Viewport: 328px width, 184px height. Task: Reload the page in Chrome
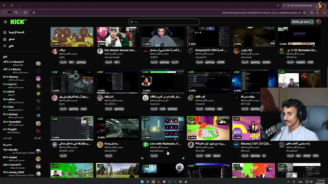[312, 13]
